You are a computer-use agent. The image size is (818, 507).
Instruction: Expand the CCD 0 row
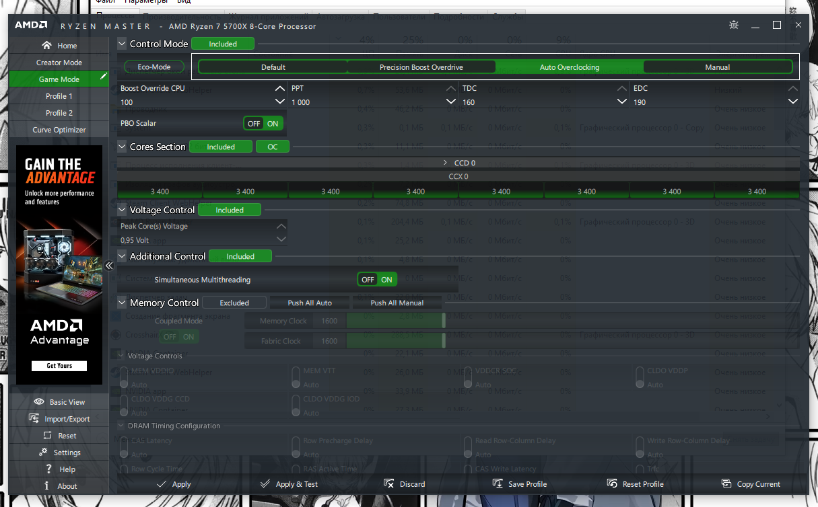(446, 163)
